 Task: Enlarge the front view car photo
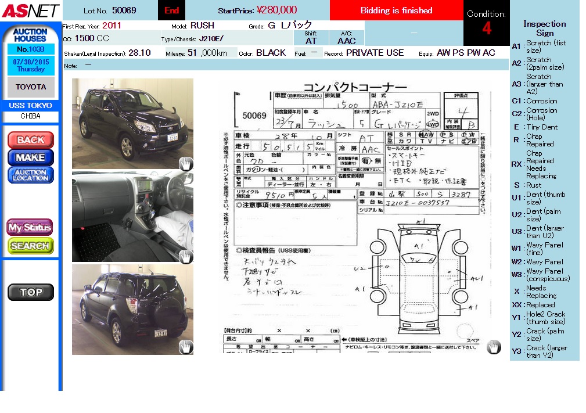tap(132, 123)
